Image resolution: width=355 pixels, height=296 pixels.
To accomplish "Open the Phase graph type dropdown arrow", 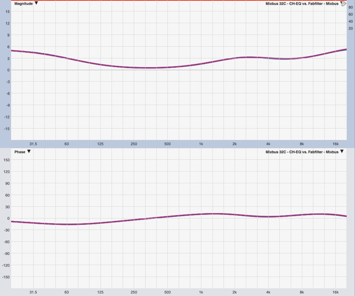I will pos(29,152).
